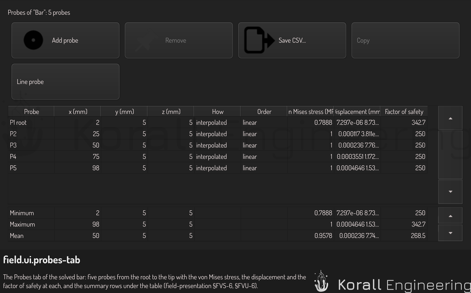
Task: Click the Minimum summary row label
Action: pyautogui.click(x=31, y=213)
